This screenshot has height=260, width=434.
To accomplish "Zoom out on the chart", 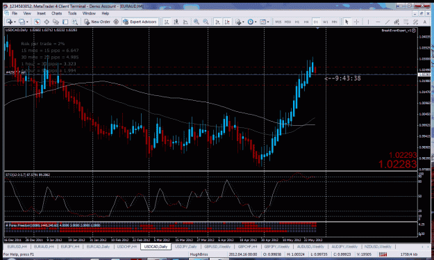I will coord(206,22).
